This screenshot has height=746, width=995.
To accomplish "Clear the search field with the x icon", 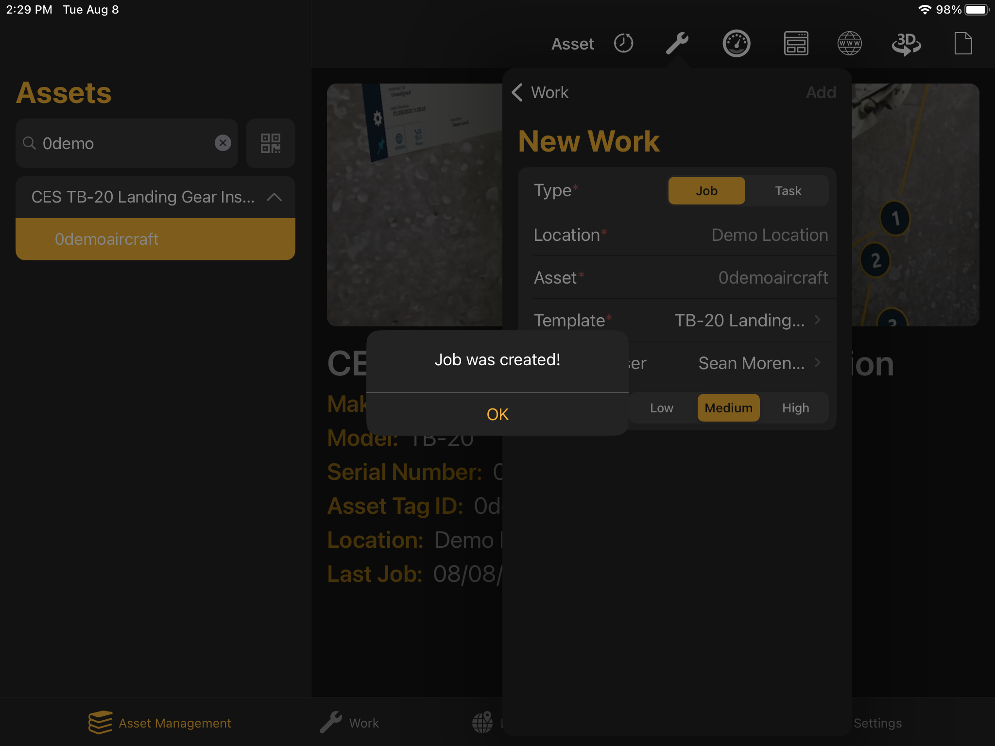I will tap(223, 143).
